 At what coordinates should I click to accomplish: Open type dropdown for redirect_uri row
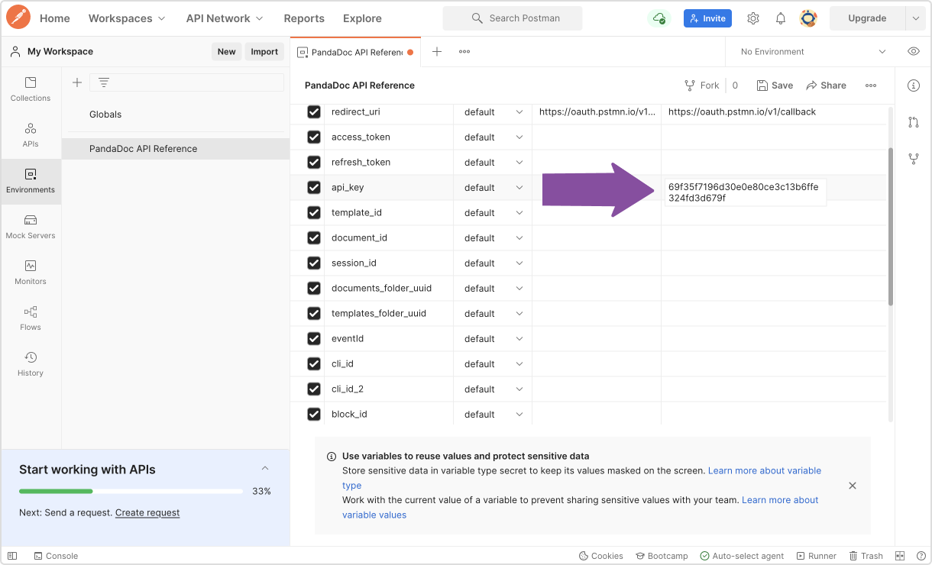(x=493, y=111)
